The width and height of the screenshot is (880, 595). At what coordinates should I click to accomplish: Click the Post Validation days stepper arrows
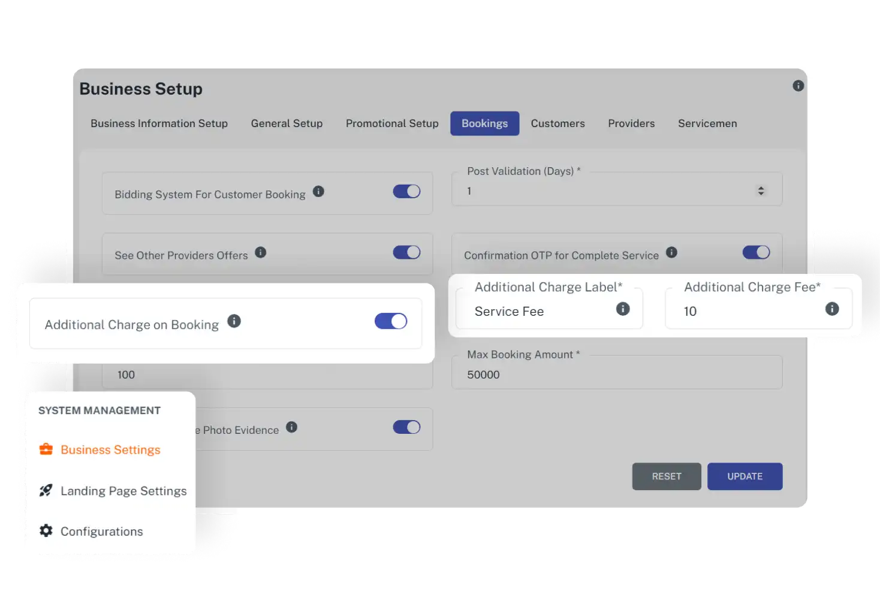(761, 191)
